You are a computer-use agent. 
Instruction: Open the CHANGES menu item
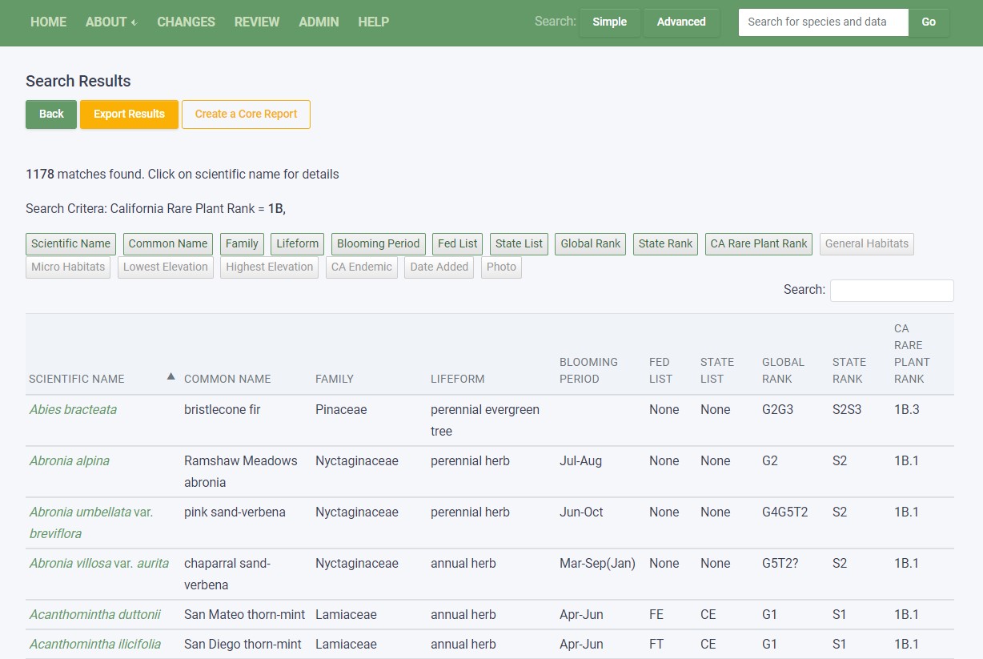pyautogui.click(x=186, y=22)
